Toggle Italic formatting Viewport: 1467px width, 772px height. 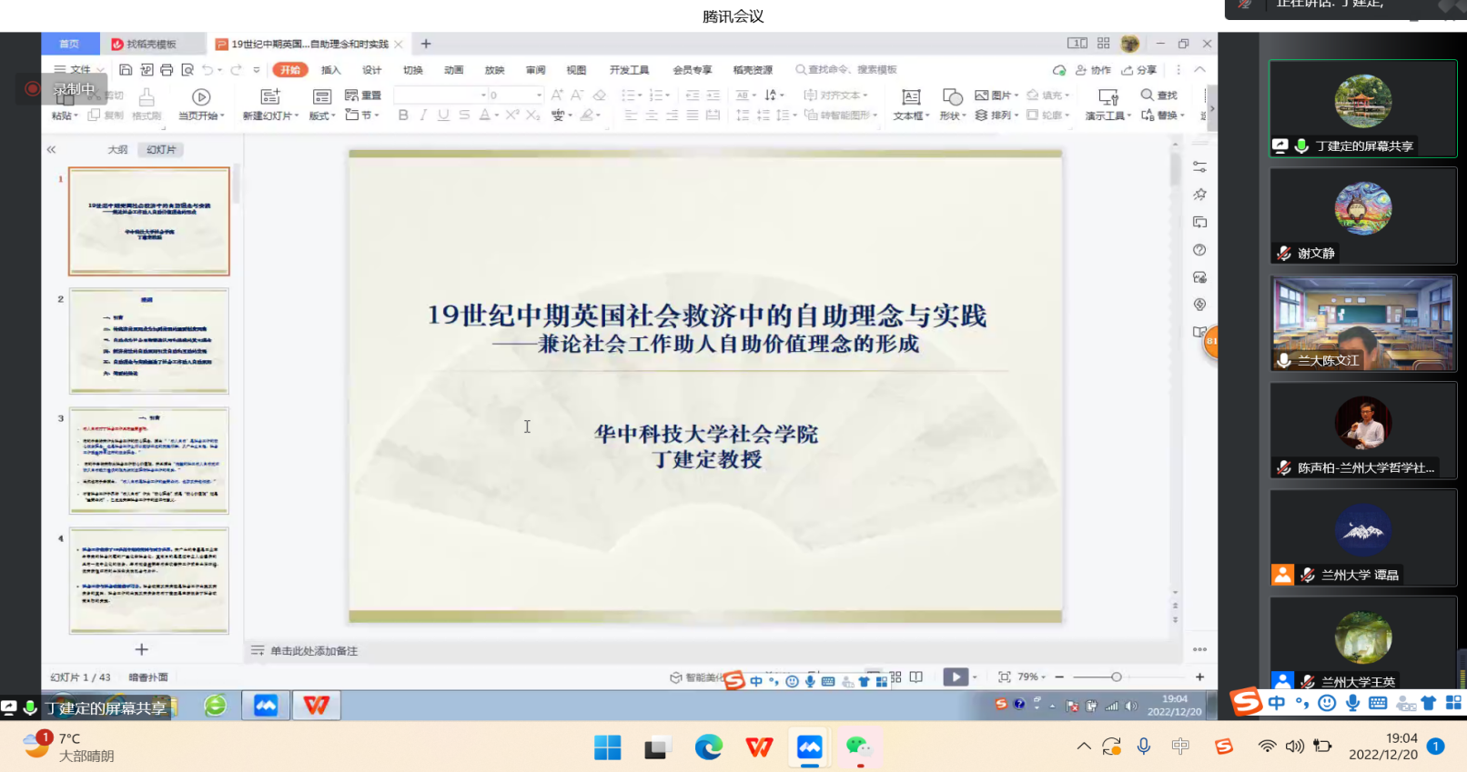(x=423, y=115)
